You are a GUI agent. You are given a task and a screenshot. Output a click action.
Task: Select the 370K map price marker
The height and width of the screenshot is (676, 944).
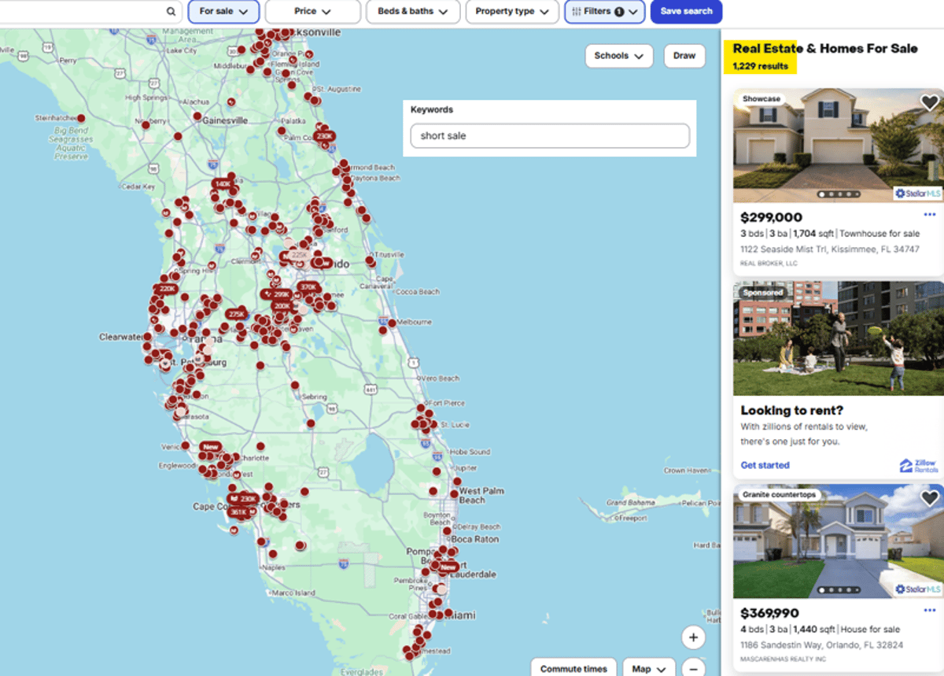pyautogui.click(x=308, y=287)
